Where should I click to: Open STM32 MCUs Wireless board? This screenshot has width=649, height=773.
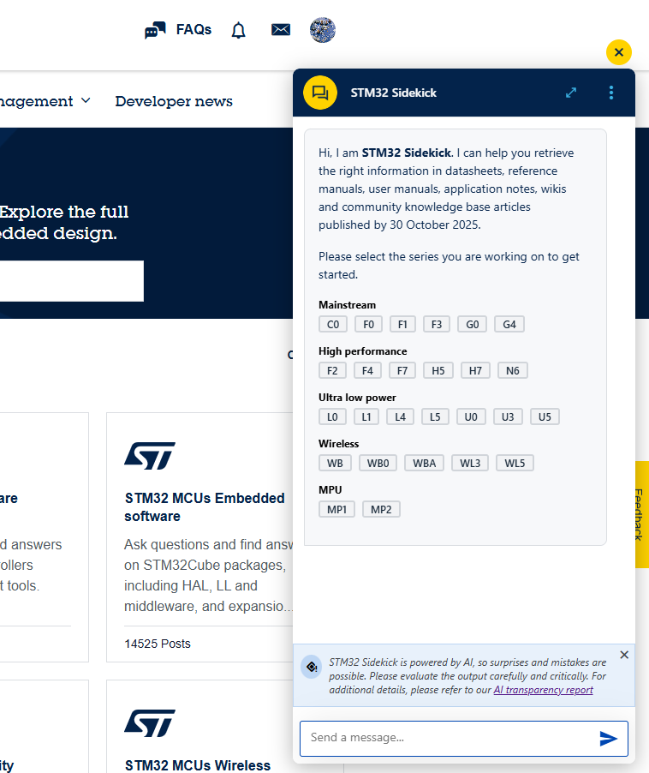click(x=198, y=765)
